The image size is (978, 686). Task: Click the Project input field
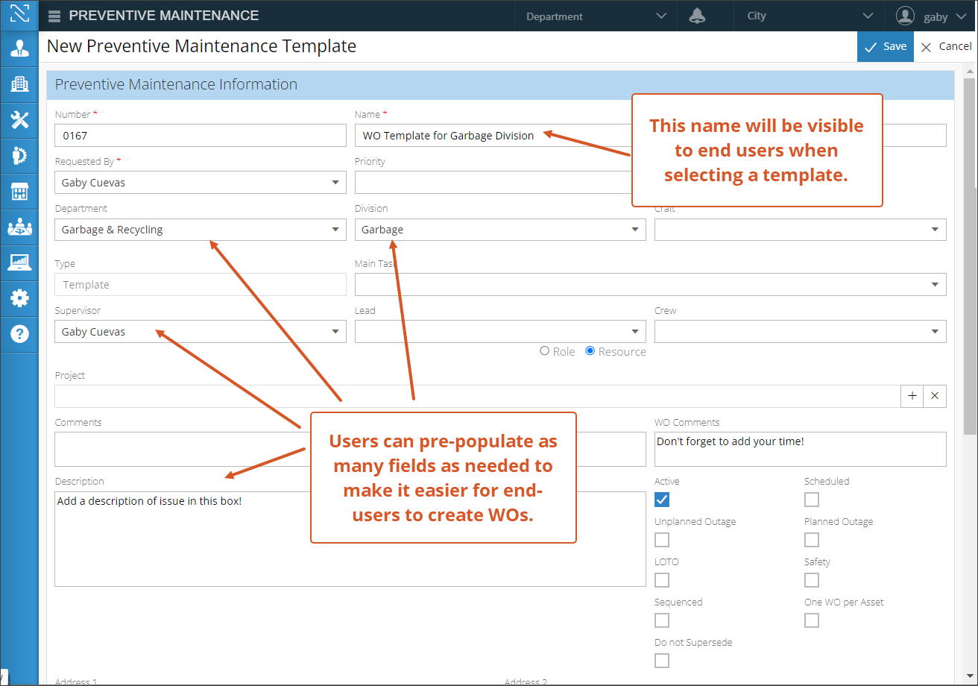coord(478,396)
